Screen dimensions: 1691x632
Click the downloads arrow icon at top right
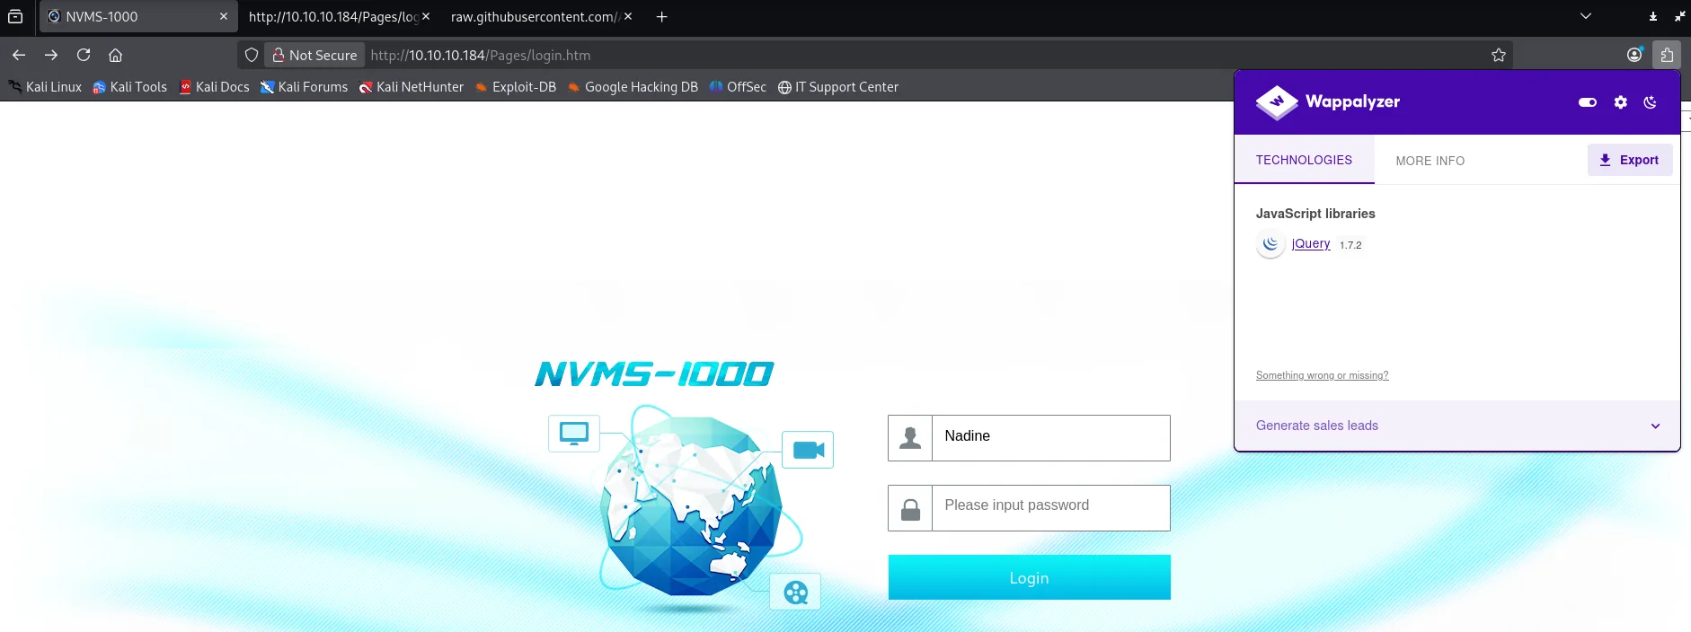point(1653,16)
